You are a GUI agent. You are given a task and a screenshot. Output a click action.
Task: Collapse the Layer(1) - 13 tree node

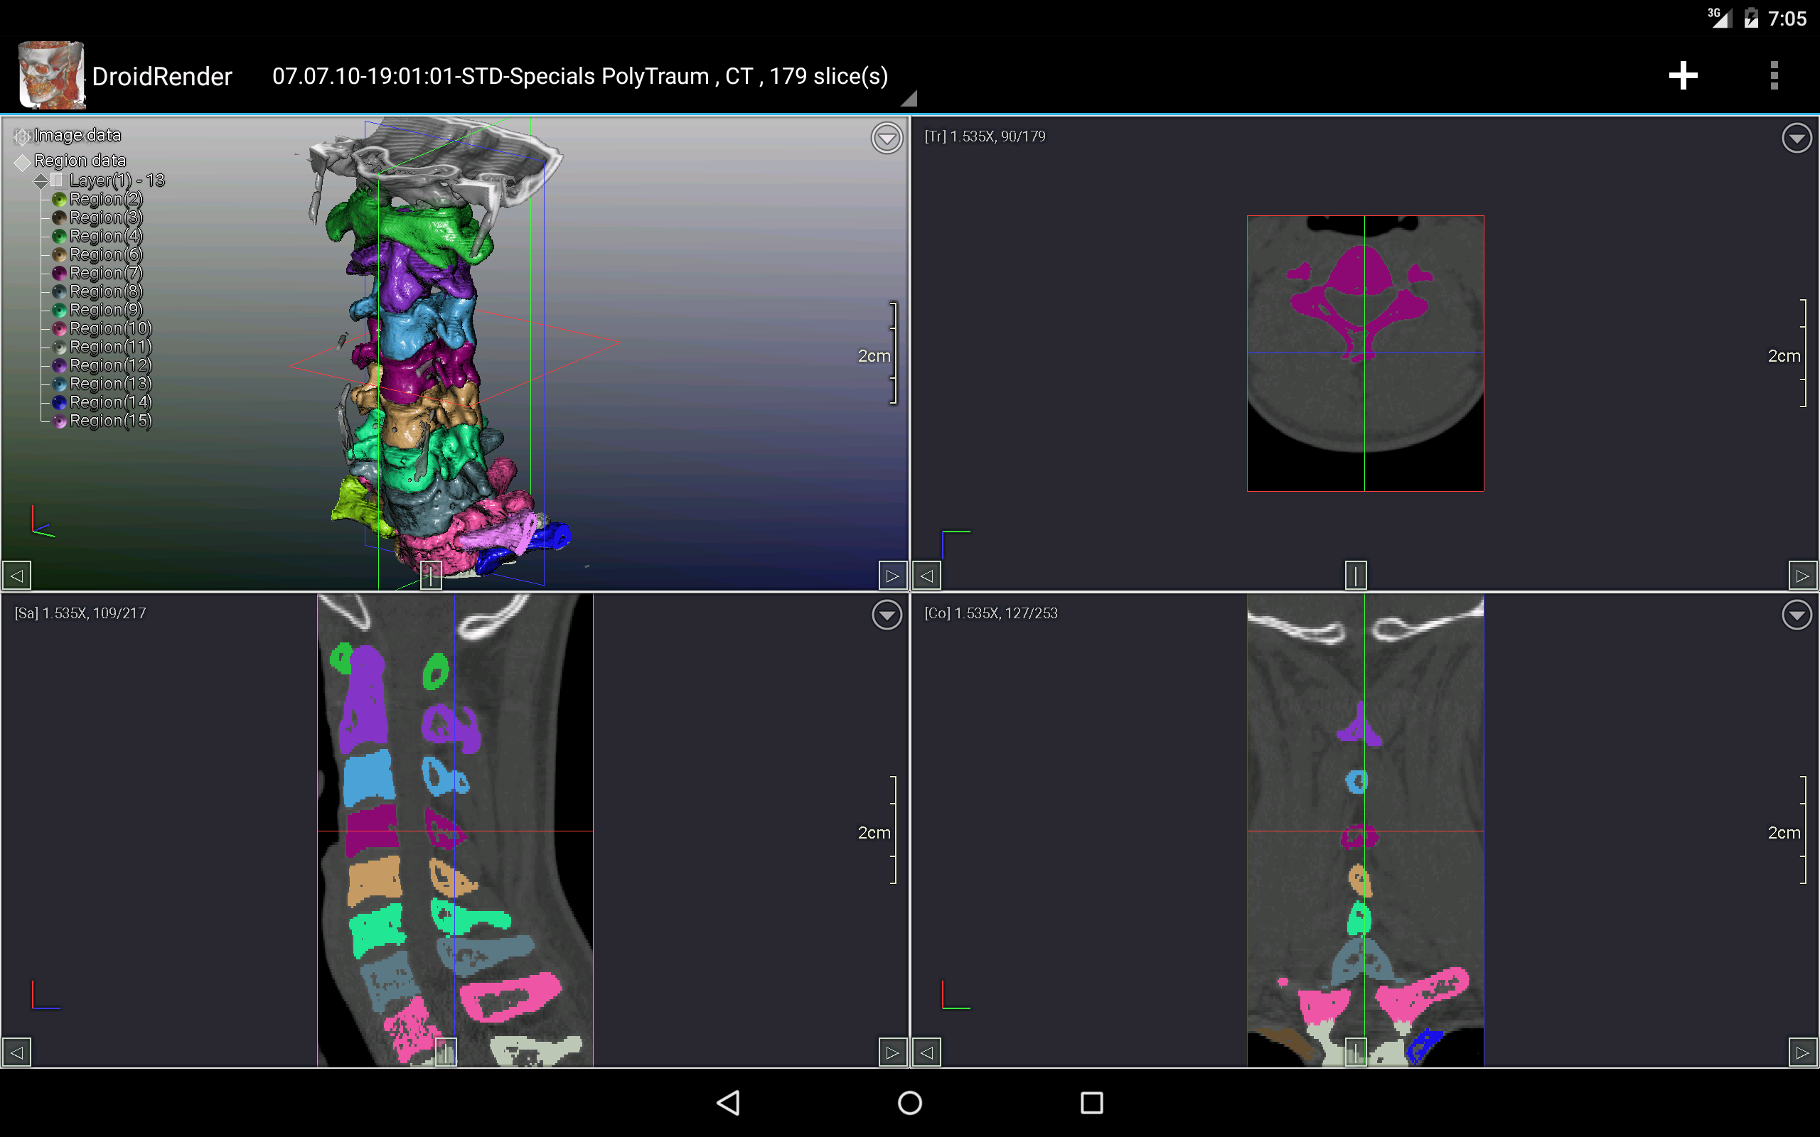click(x=41, y=181)
